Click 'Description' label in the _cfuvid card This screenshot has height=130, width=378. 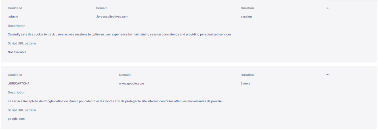(x=16, y=26)
